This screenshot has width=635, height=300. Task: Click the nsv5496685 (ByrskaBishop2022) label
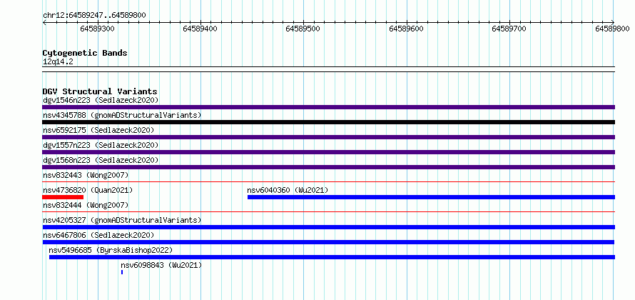[x=111, y=250]
